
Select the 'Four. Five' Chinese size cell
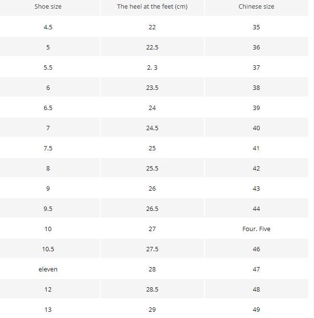click(256, 229)
